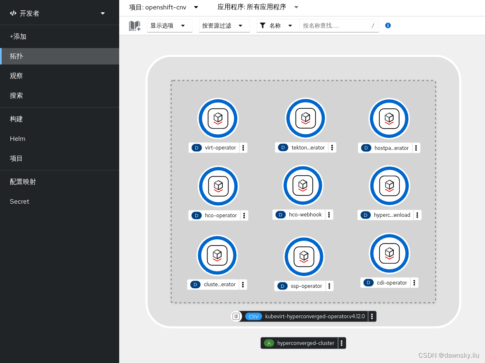This screenshot has width=485, height=363.
Task: Select the hco-webhook deployment node icon
Action: point(303,186)
